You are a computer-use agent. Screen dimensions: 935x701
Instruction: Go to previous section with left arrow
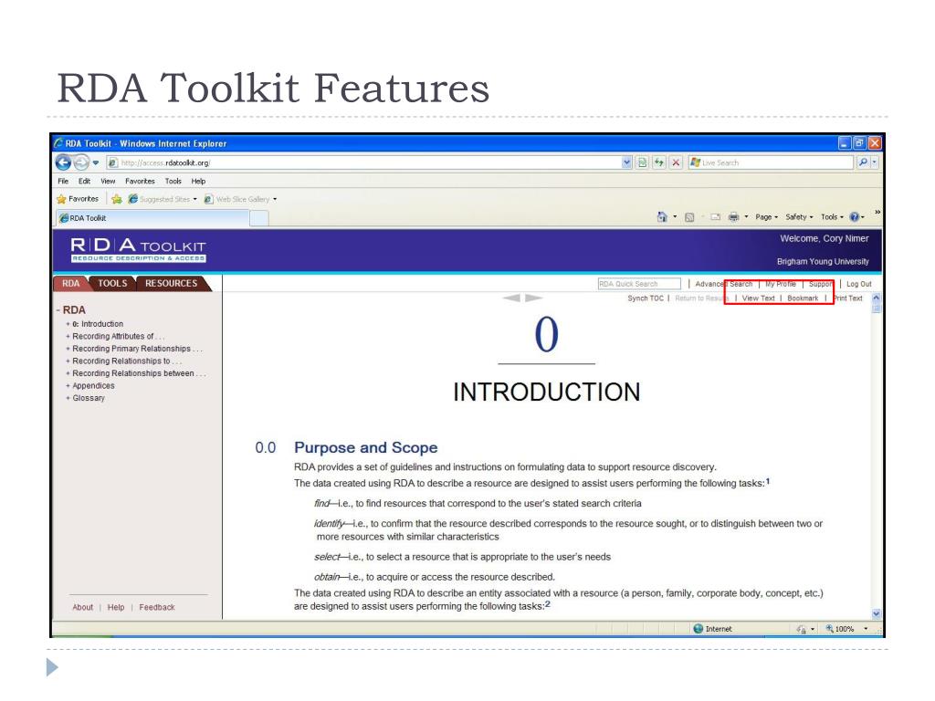coord(511,298)
